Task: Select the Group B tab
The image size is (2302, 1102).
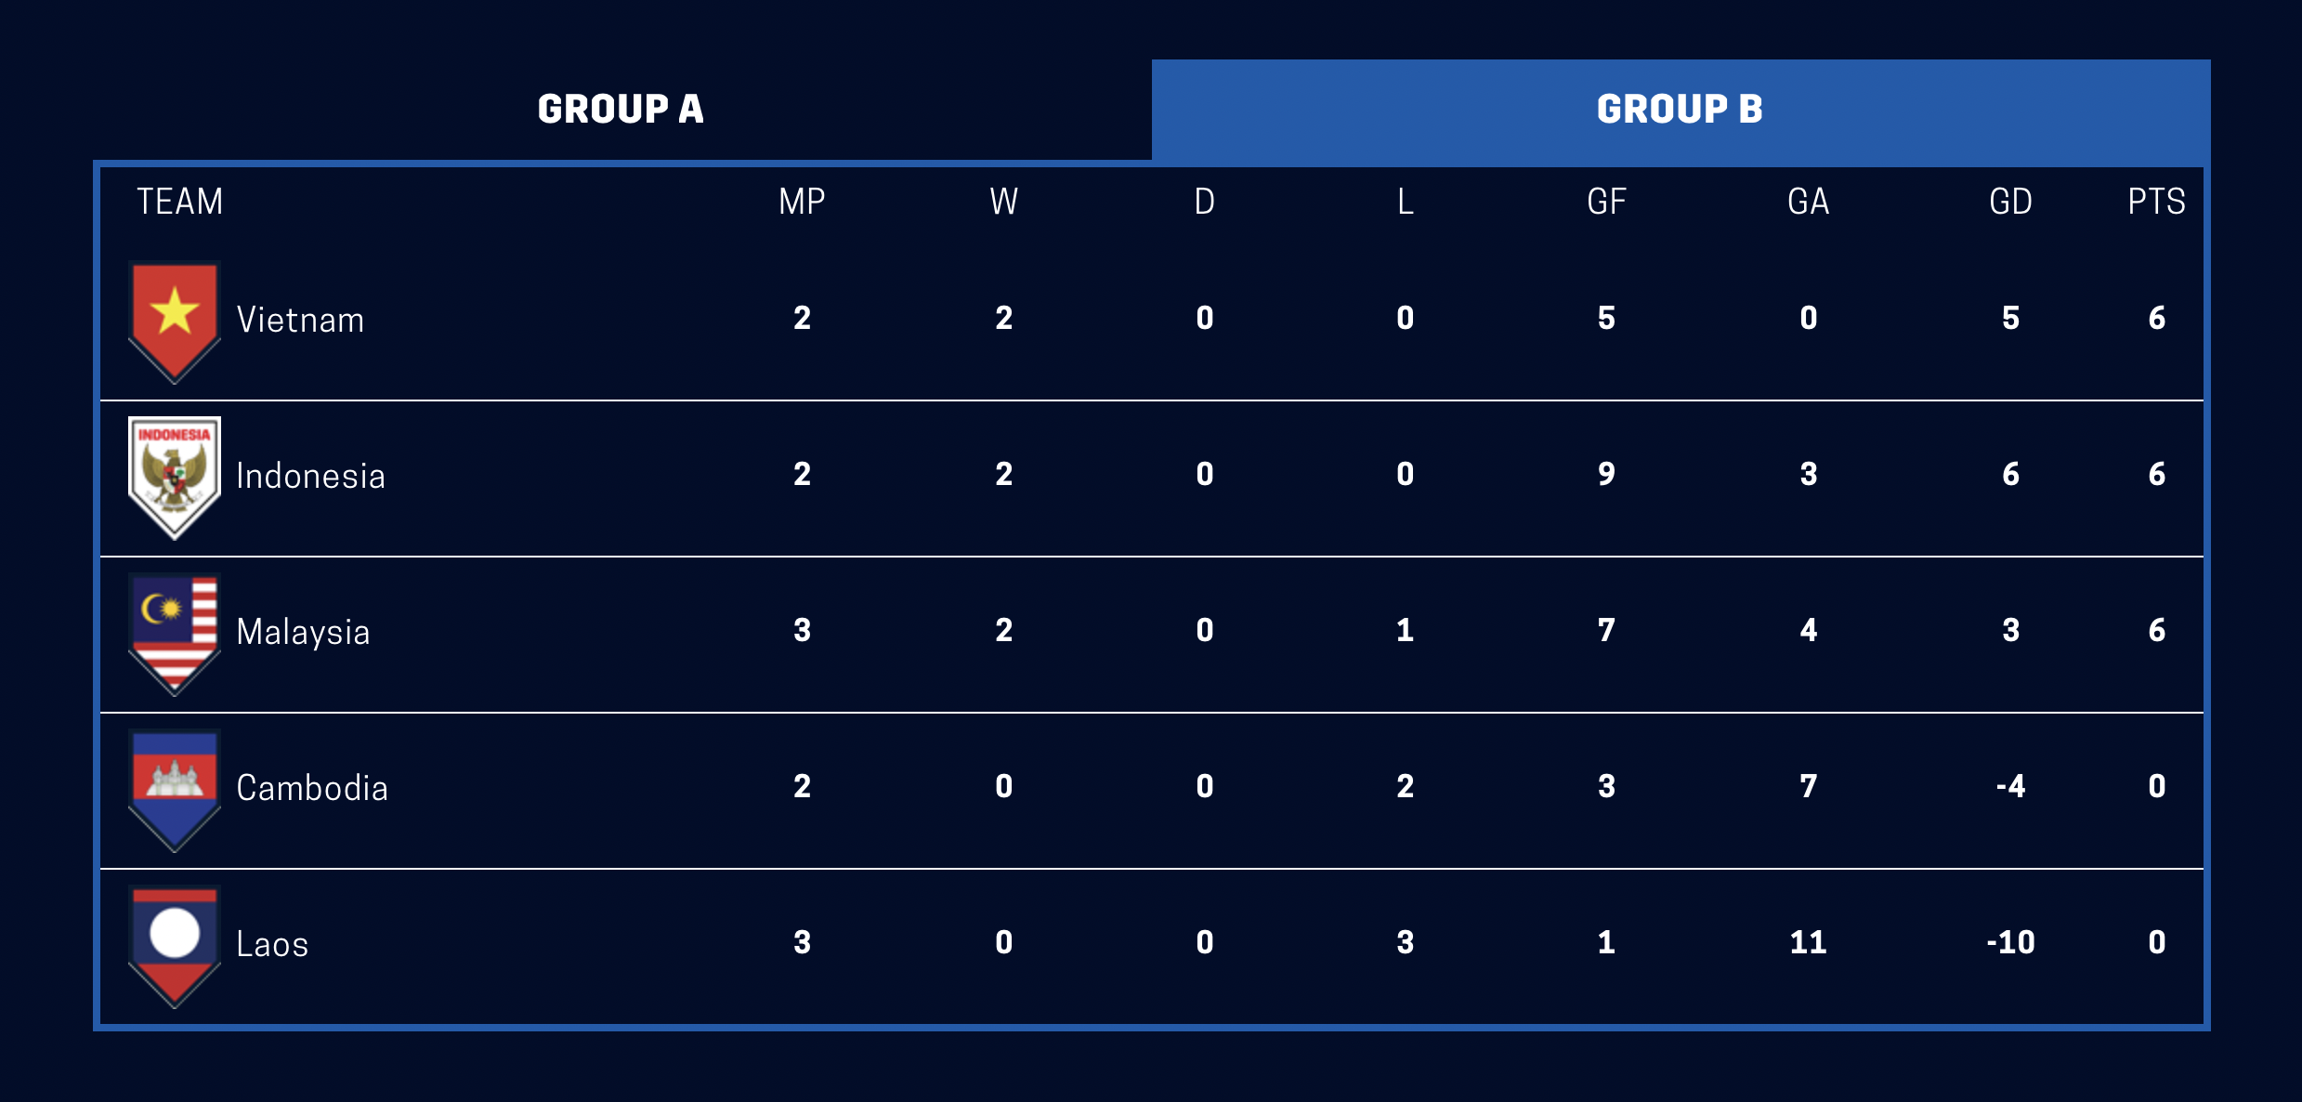Action: click(1681, 110)
